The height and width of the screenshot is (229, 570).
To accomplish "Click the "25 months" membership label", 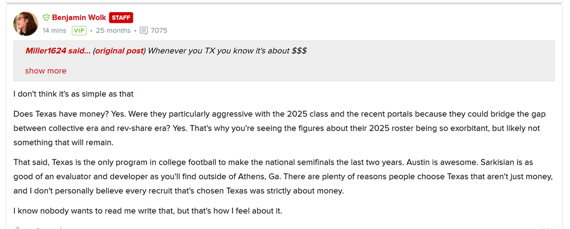I will tap(113, 31).
